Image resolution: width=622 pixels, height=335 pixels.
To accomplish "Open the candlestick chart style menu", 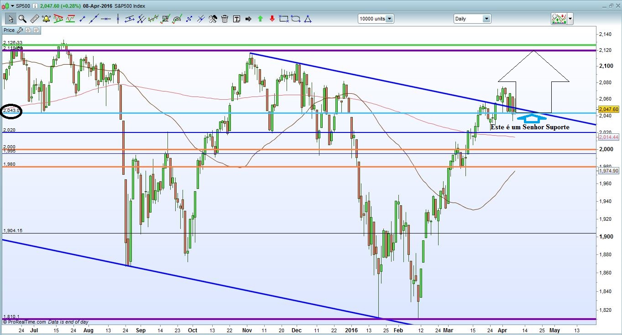I will tap(8, 6).
